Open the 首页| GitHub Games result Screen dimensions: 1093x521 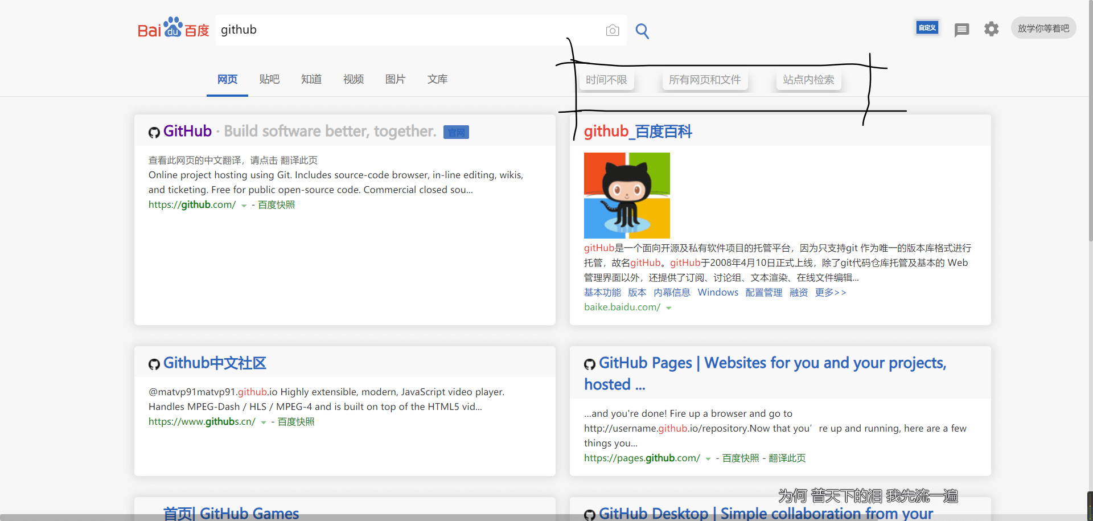click(231, 512)
